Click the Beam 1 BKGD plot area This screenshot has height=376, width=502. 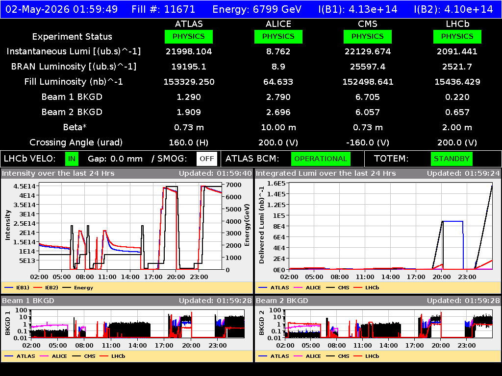coord(138,324)
